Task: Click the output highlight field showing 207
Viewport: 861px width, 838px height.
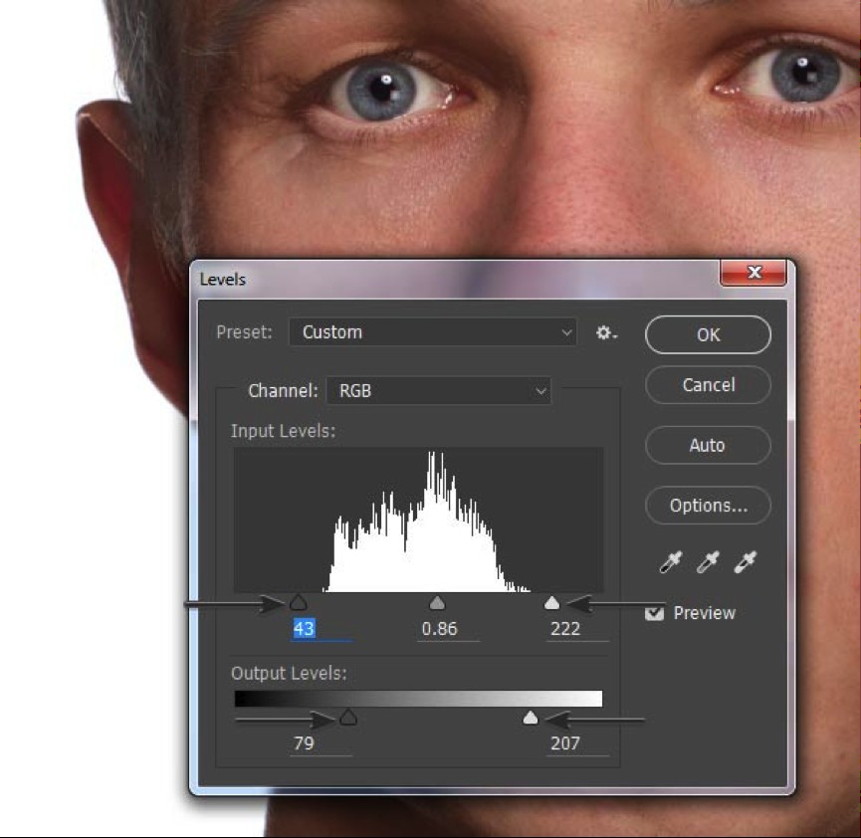Action: pyautogui.click(x=577, y=743)
